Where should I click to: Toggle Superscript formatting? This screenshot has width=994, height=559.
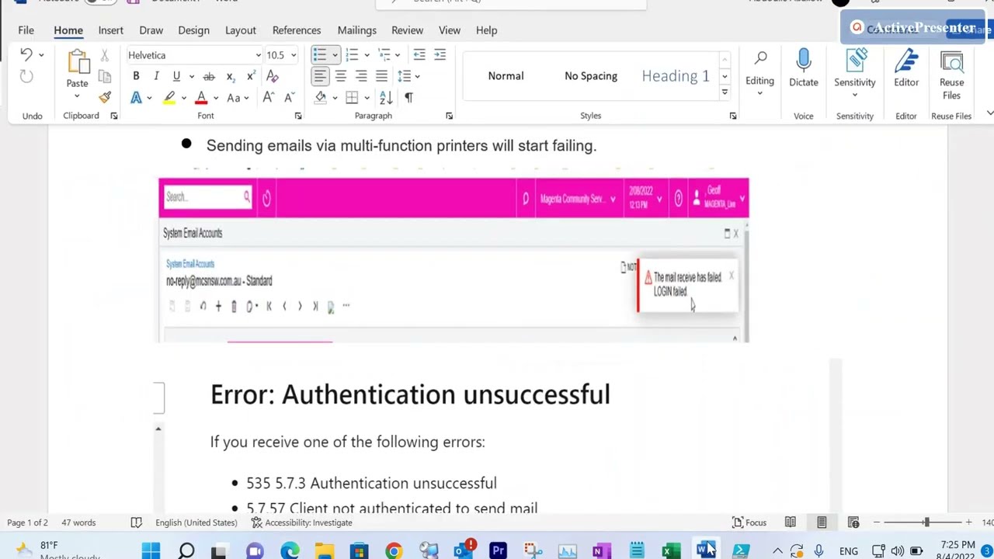[250, 76]
